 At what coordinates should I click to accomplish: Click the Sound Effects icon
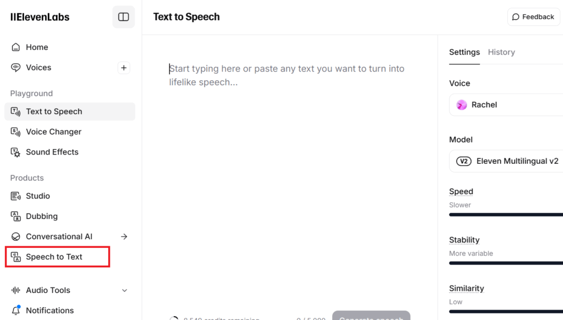click(x=16, y=152)
